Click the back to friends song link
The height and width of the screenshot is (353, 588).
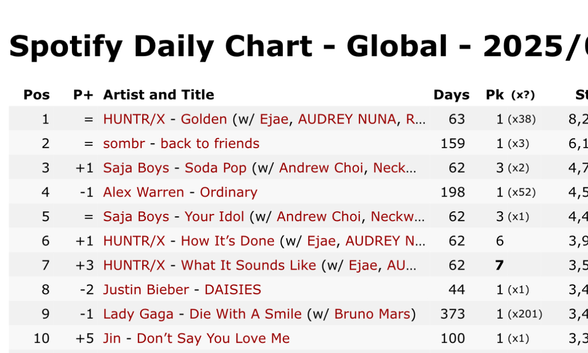210,144
